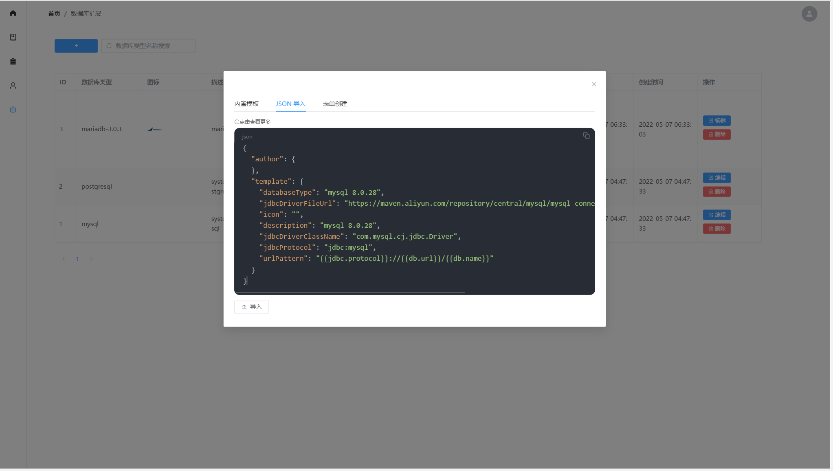Edit the mariadb-3.0.3 row

tap(717, 121)
